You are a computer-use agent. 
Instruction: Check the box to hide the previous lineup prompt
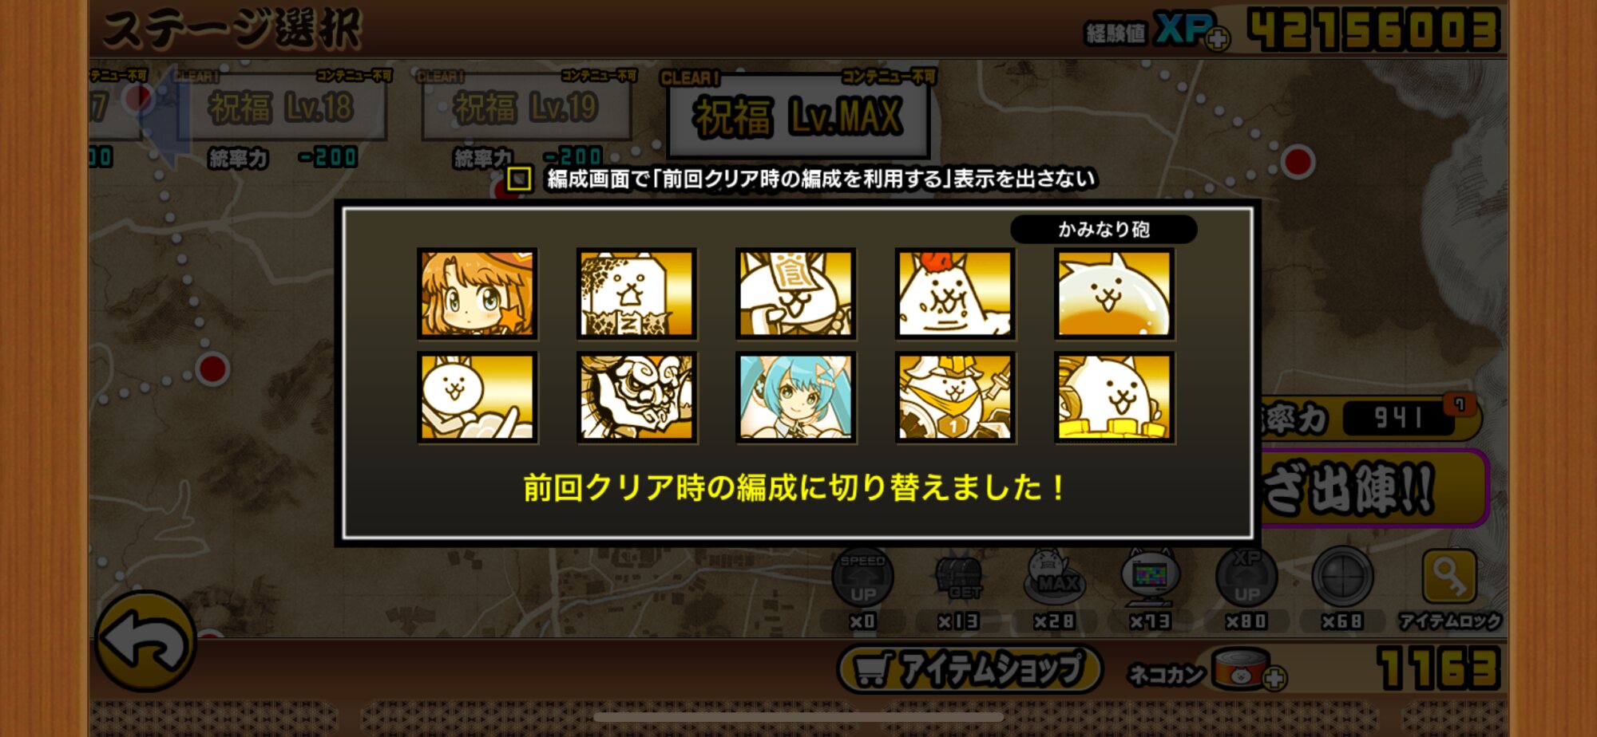(520, 179)
